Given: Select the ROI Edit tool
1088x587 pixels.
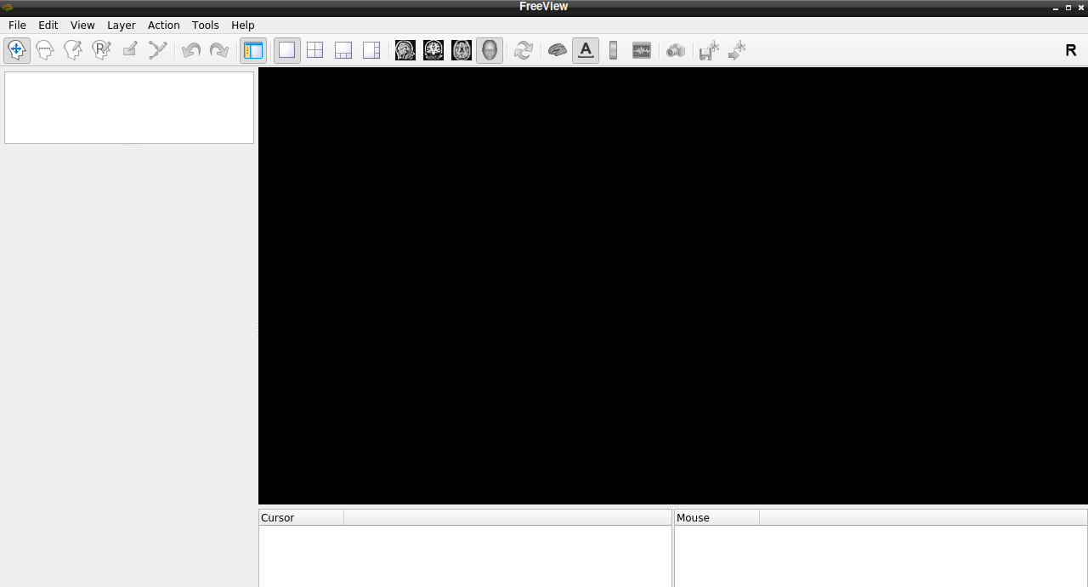Looking at the screenshot, I should [129, 51].
